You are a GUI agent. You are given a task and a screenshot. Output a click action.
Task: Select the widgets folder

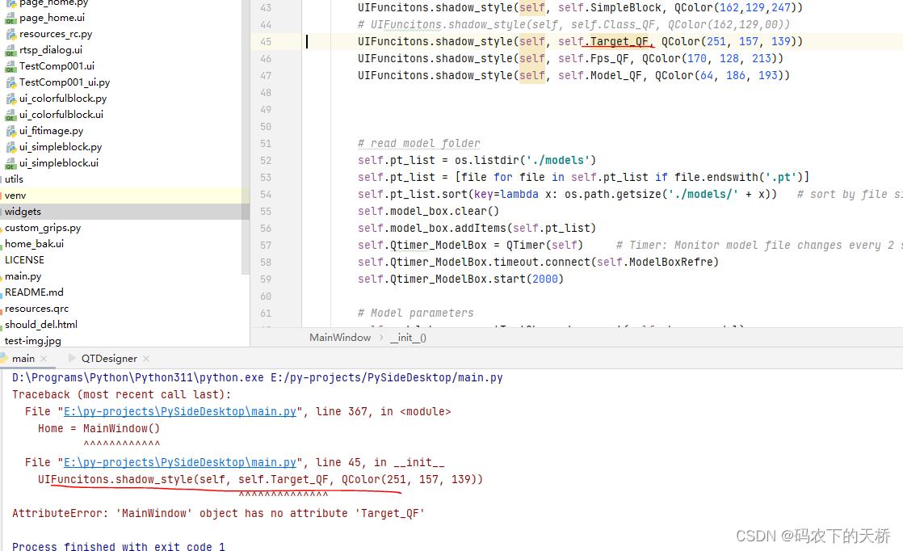[23, 212]
